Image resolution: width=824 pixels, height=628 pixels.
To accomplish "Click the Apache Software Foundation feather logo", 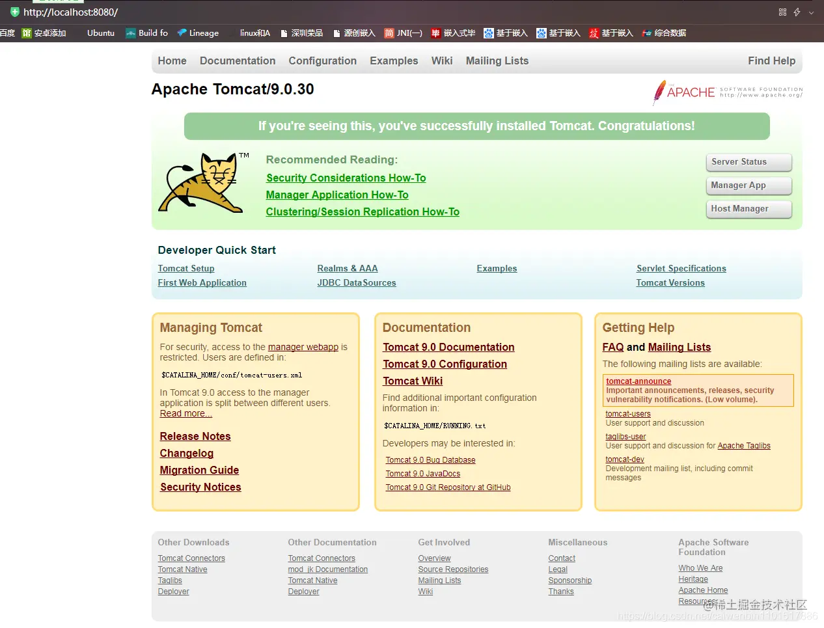I will [728, 92].
